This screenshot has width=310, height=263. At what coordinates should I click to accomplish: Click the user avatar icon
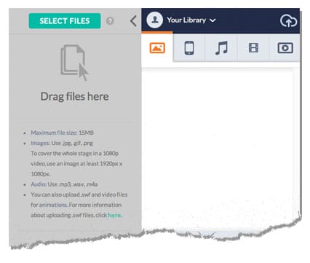point(155,20)
